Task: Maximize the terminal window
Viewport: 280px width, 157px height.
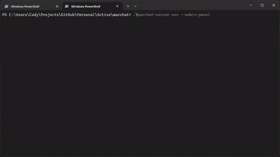Action: coord(262,5)
